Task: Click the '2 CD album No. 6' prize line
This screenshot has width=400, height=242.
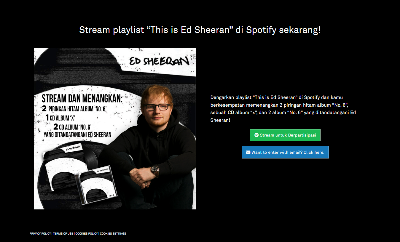Action: pyautogui.click(x=72, y=127)
